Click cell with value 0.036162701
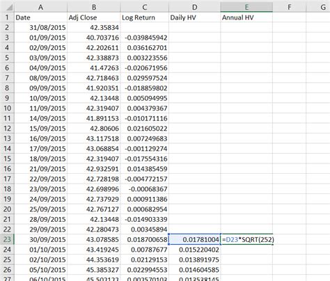The height and width of the screenshot is (281, 330). (x=145, y=47)
